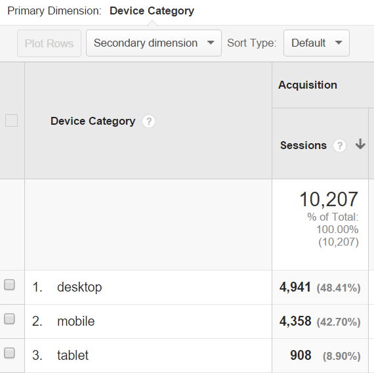The width and height of the screenshot is (374, 373).
Task: Click the Device Category help question mark icon
Action: point(148,121)
